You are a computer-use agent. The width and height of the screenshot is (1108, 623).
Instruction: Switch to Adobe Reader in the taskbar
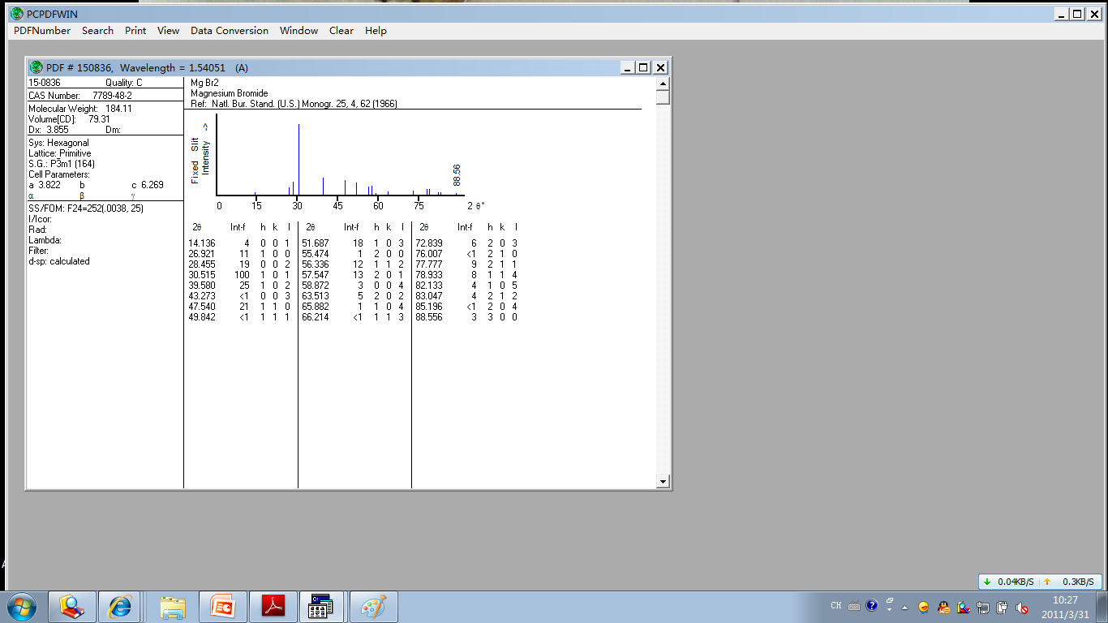click(x=273, y=607)
